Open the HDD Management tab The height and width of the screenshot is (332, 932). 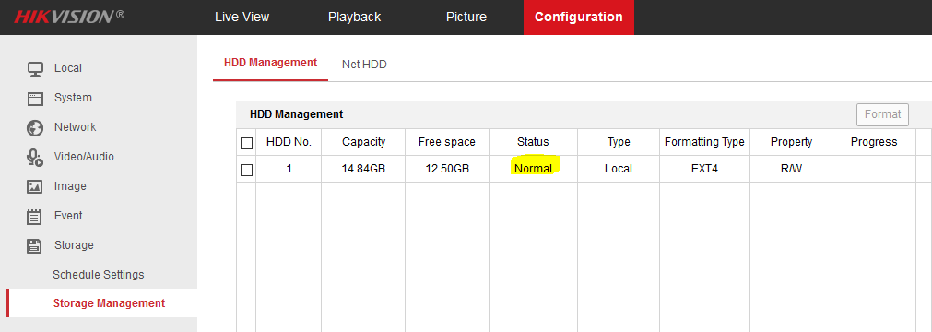coord(270,63)
